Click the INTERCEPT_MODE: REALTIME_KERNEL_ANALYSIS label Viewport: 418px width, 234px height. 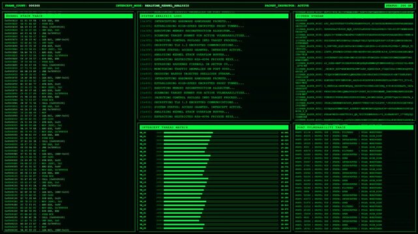pyautogui.click(x=152, y=6)
